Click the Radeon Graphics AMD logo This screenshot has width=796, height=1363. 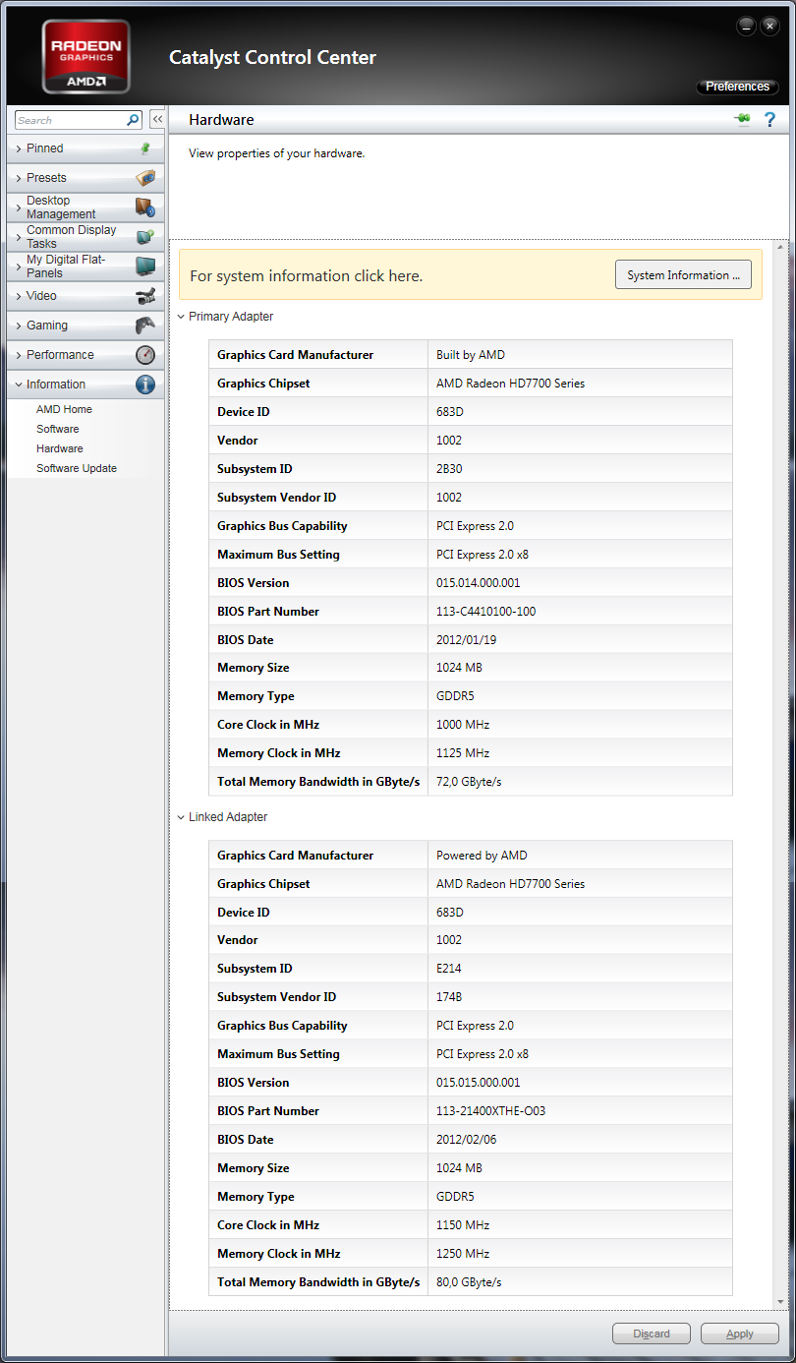(x=86, y=57)
